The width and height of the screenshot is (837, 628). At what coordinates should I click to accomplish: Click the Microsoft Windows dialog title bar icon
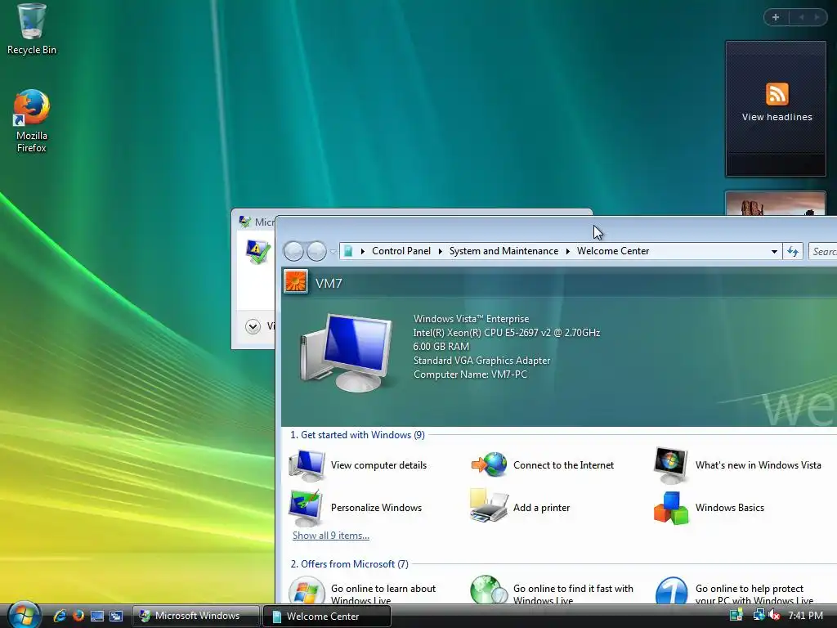pyautogui.click(x=245, y=221)
